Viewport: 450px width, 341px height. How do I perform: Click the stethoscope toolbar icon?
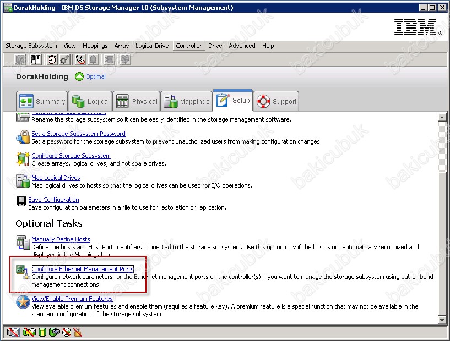pyautogui.click(x=80, y=59)
